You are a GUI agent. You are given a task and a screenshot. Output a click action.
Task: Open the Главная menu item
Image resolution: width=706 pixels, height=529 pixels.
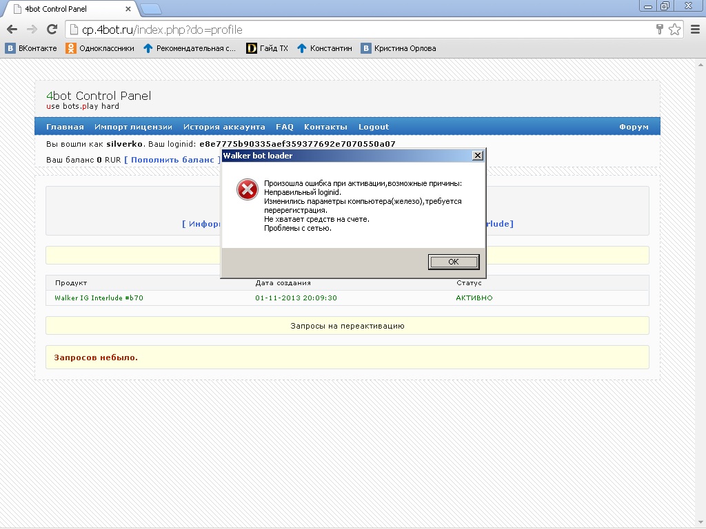pos(65,127)
